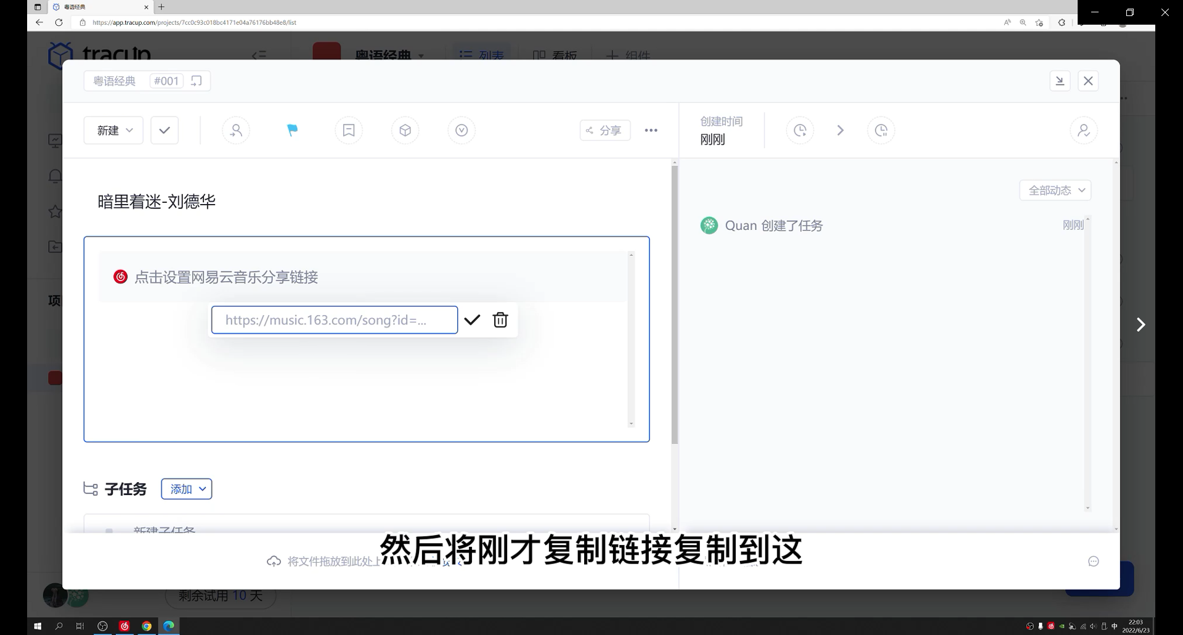Click the deadline clock icon in toolbar
This screenshot has width=1183, height=635.
pyautogui.click(x=461, y=130)
